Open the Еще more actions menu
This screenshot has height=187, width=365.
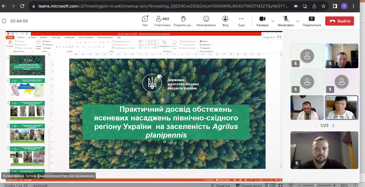pyautogui.click(x=241, y=21)
